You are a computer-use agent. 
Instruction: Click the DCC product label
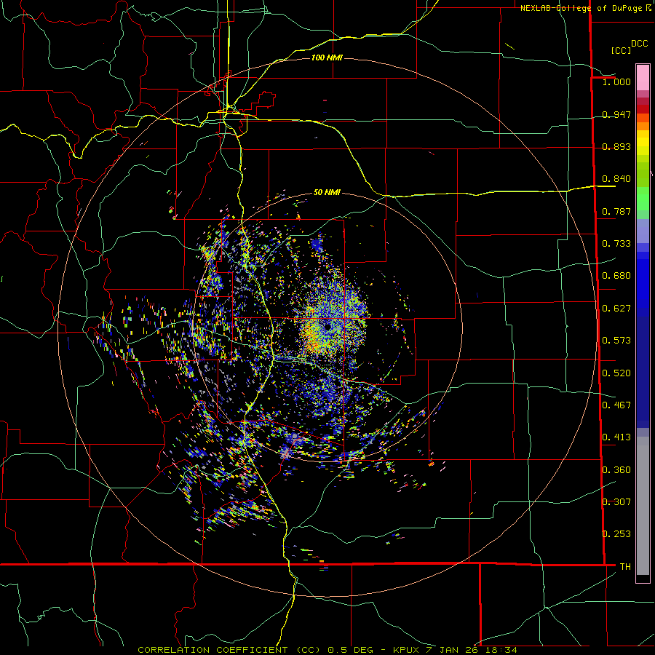639,44
